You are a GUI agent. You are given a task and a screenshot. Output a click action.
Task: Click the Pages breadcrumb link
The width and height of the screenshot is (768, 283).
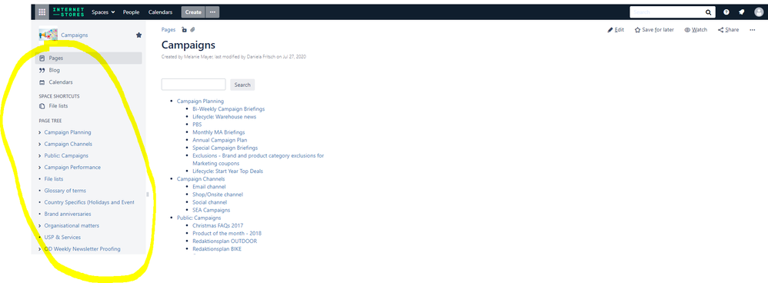[169, 30]
